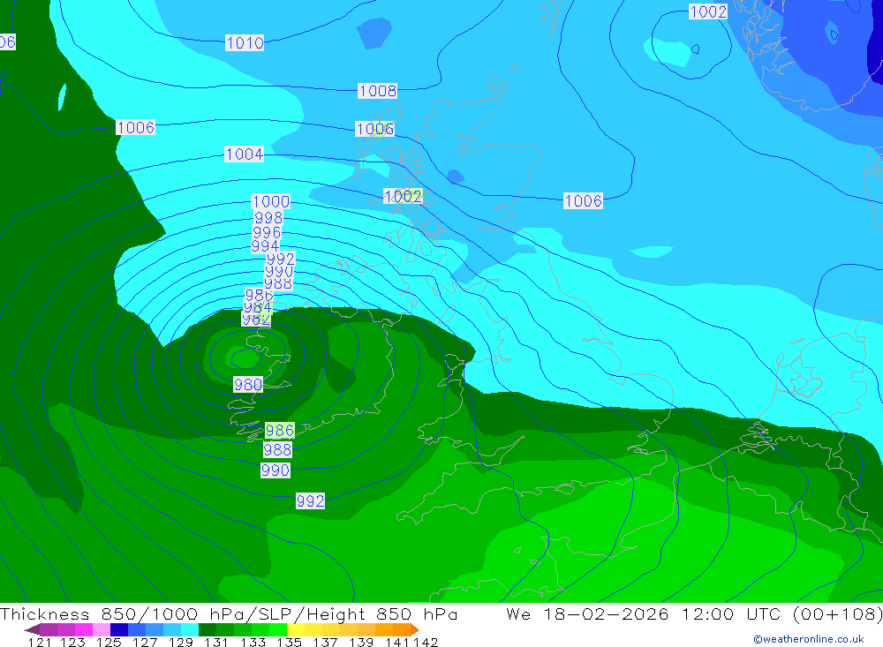883x647 pixels.
Task: Click the (00+108) forecast hour text
Action: point(837,613)
